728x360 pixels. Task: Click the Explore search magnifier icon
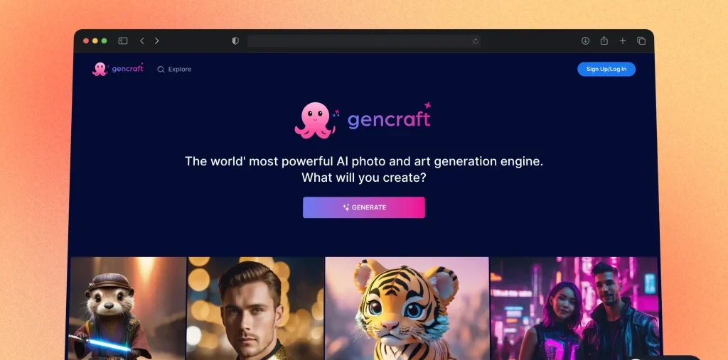point(161,69)
